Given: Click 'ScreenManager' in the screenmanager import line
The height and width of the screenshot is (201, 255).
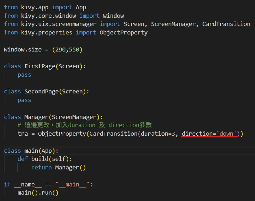Looking at the screenshot, I should point(173,24).
